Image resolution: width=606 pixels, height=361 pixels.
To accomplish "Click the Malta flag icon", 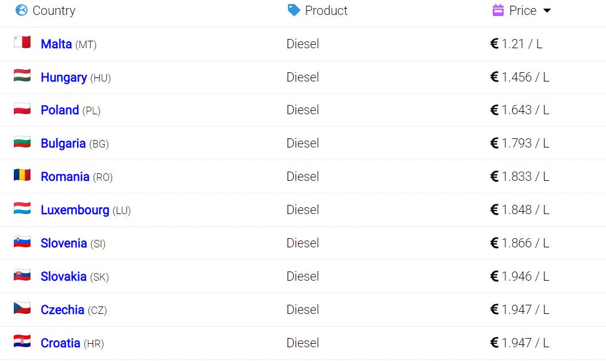I will [22, 42].
